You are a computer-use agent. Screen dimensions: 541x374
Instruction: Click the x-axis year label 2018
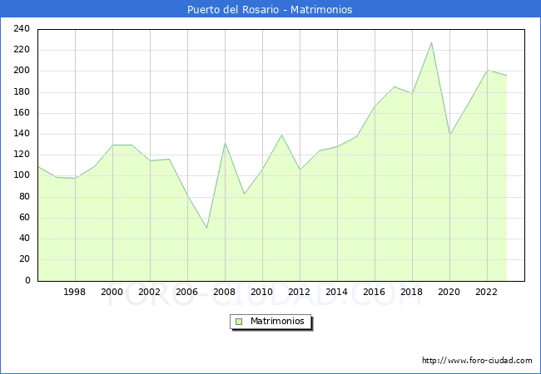click(412, 292)
